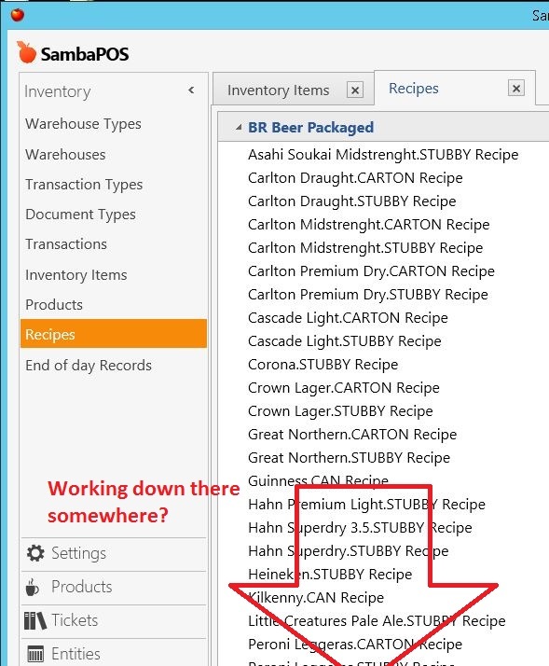Select Asahi Soukai Midstrenght.STUBBY Recipe
The image size is (549, 666).
pos(383,155)
